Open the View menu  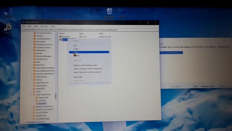(x=36, y=26)
